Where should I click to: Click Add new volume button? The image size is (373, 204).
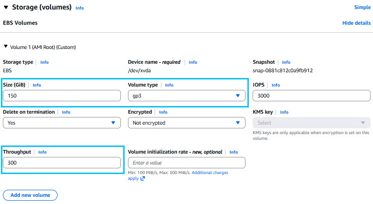(30, 195)
